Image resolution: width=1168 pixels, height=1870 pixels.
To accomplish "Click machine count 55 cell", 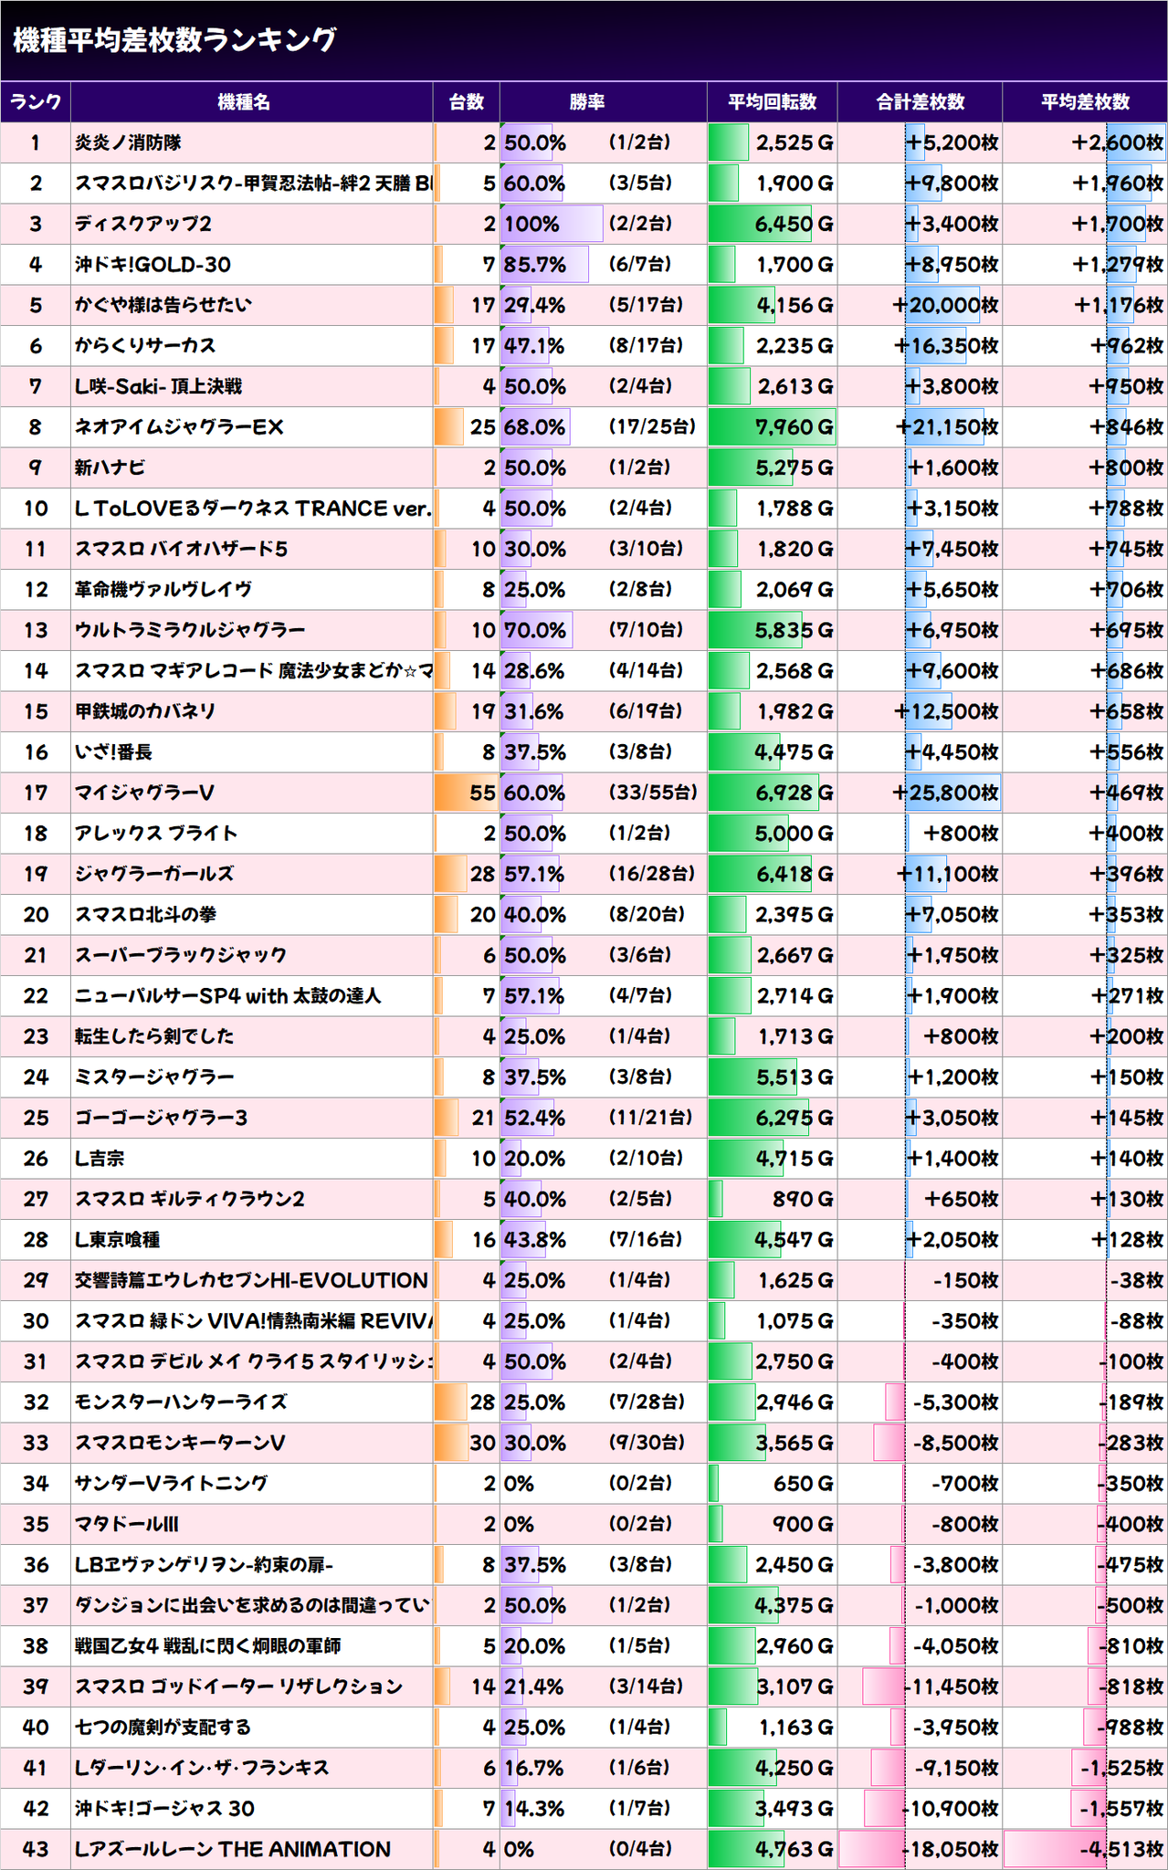I will pyautogui.click(x=466, y=793).
